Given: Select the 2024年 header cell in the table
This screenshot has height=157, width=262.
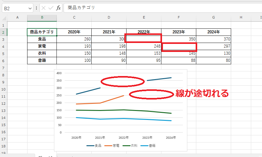Looking at the screenshot, I should coord(214,32).
